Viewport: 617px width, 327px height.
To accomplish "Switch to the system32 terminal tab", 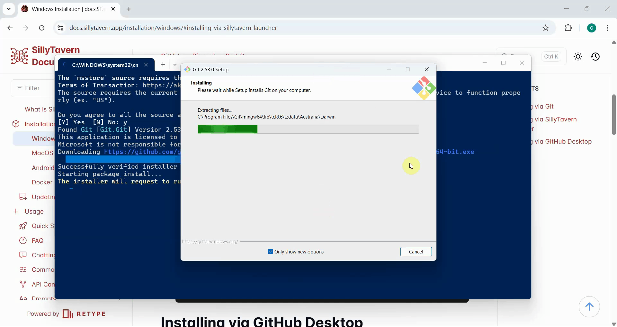I will point(104,65).
